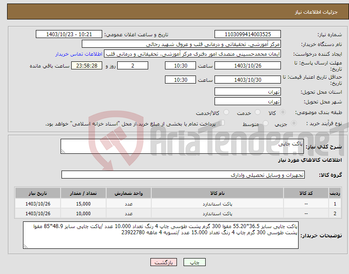
Task: Click the واحد شمارش column header
Action: 129,193
